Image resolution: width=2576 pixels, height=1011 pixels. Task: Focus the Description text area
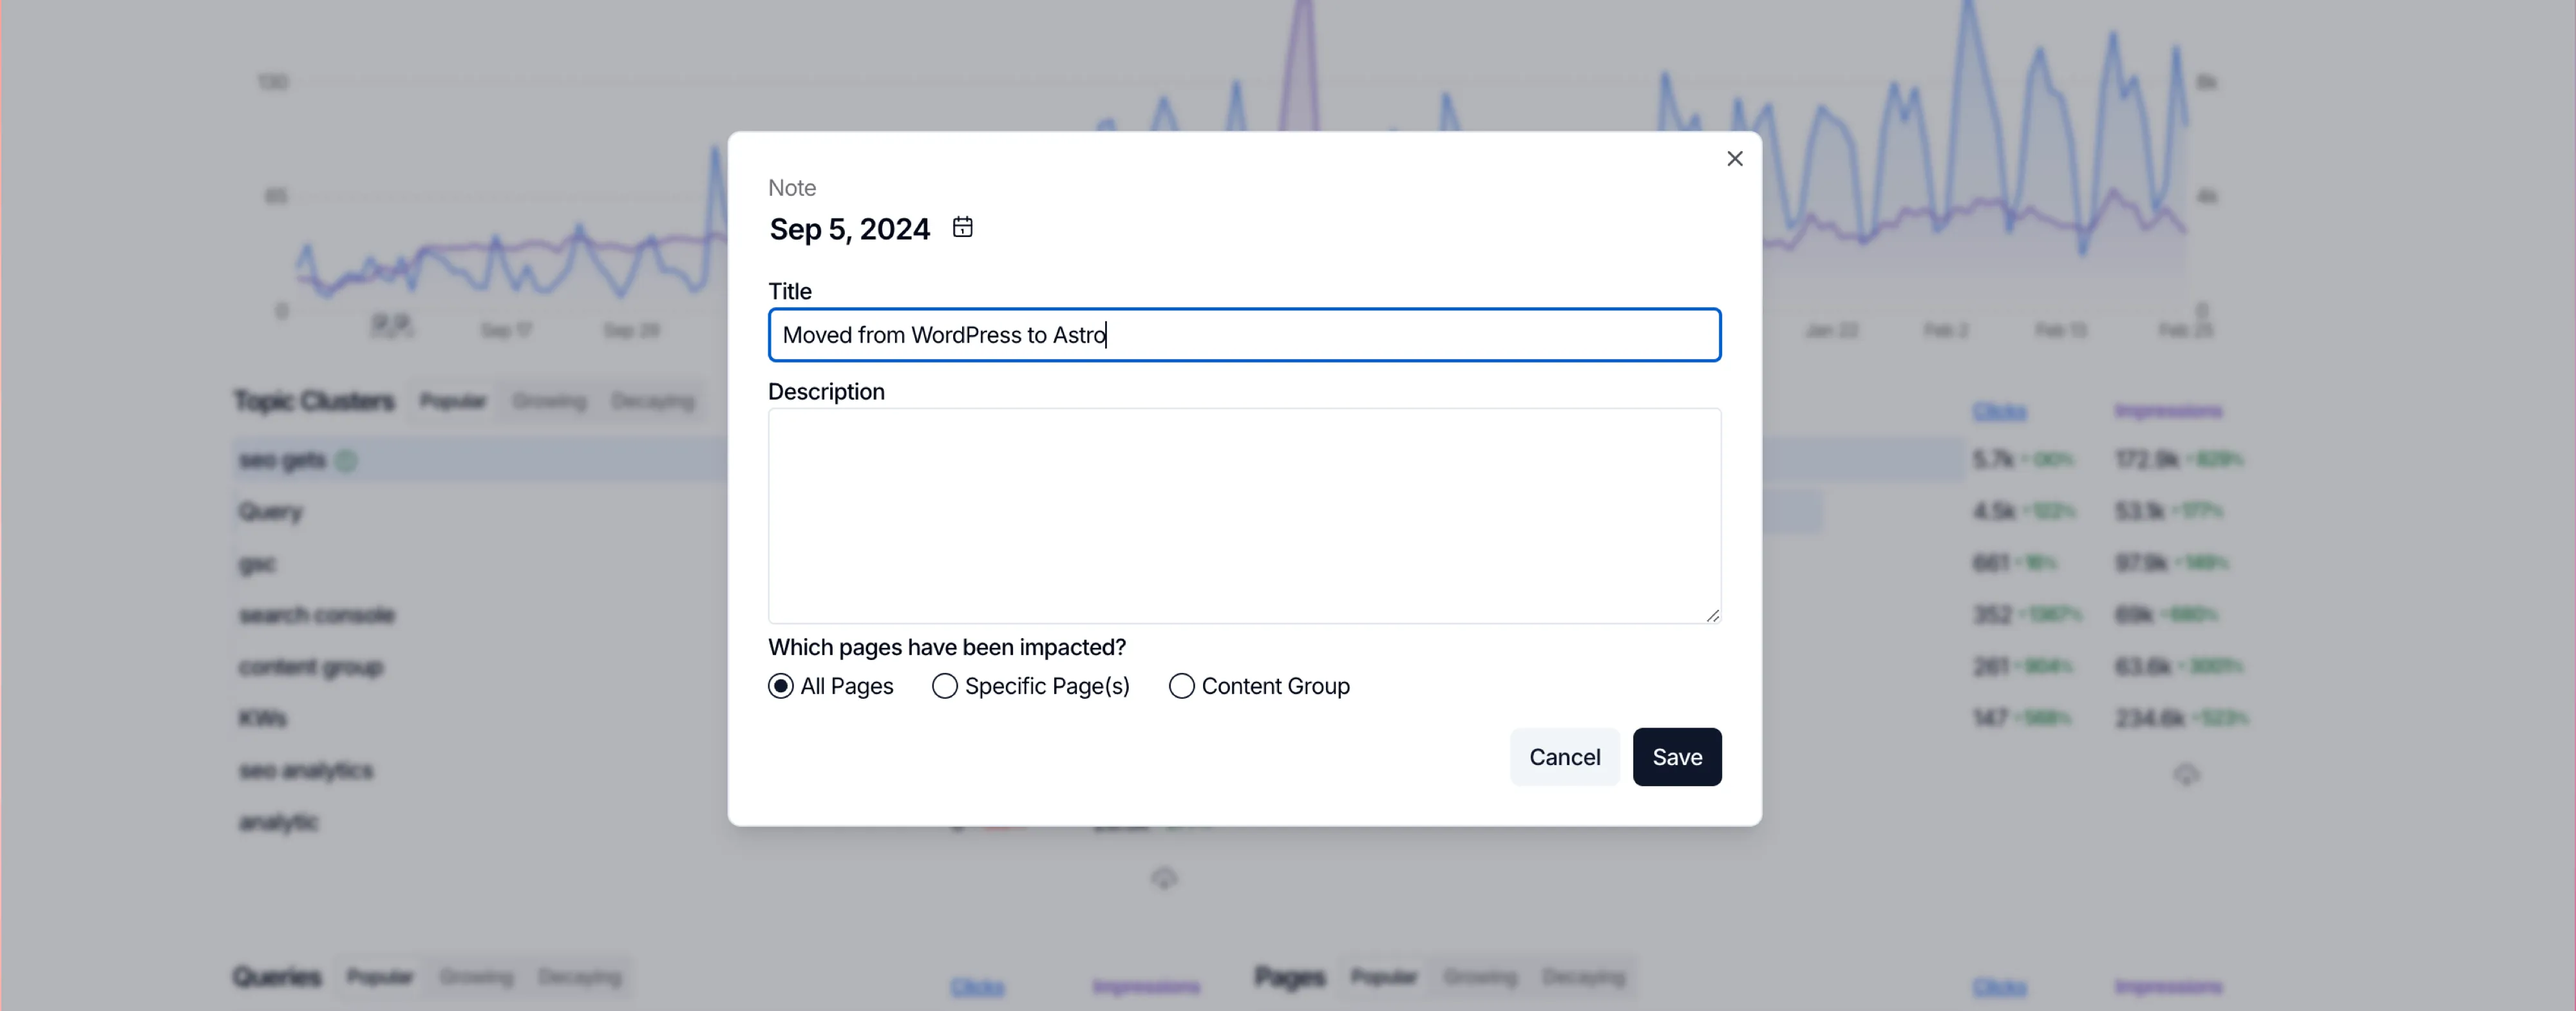point(1243,515)
